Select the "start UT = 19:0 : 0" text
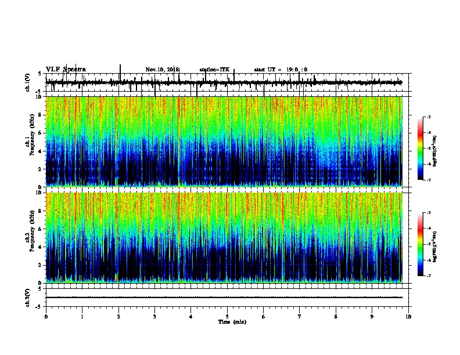 tap(281, 70)
